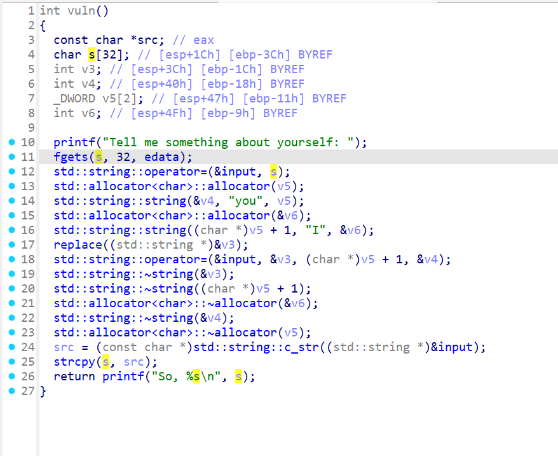Click the blue dot on line 27
Viewport: 558px width, 456px height.
click(11, 391)
